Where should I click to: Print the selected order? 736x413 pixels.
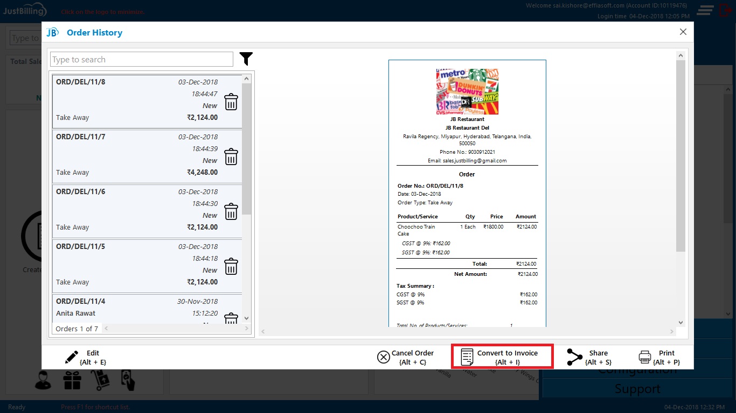[659, 358]
